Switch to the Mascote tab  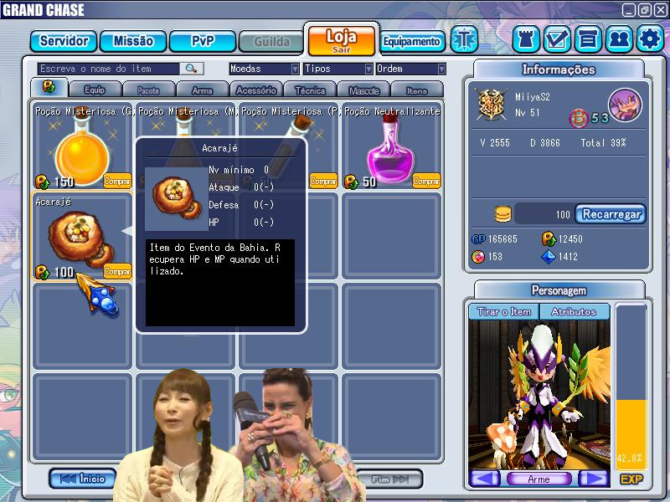coord(363,90)
